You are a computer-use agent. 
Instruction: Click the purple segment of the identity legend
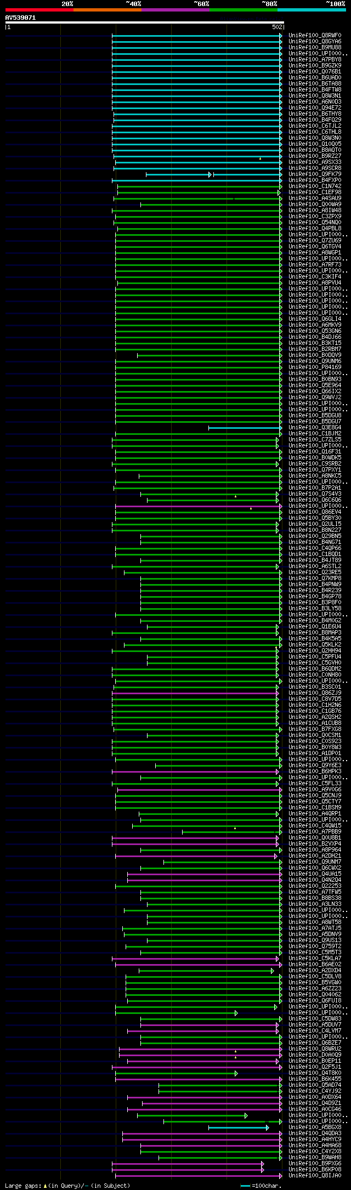point(175,10)
